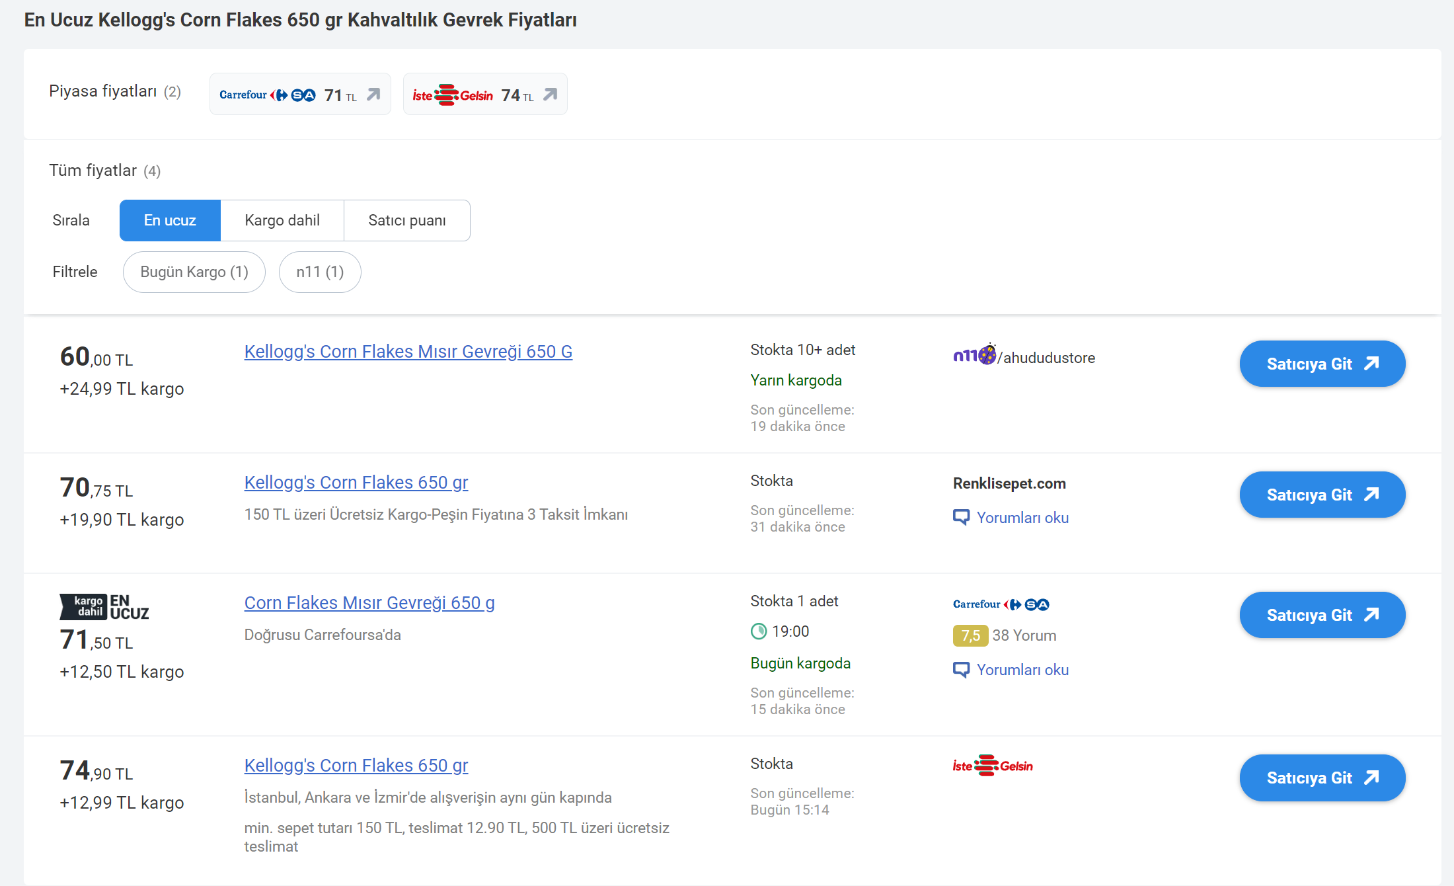Click +24,99 TL kargo text
The height and width of the screenshot is (886, 1454).
(122, 389)
